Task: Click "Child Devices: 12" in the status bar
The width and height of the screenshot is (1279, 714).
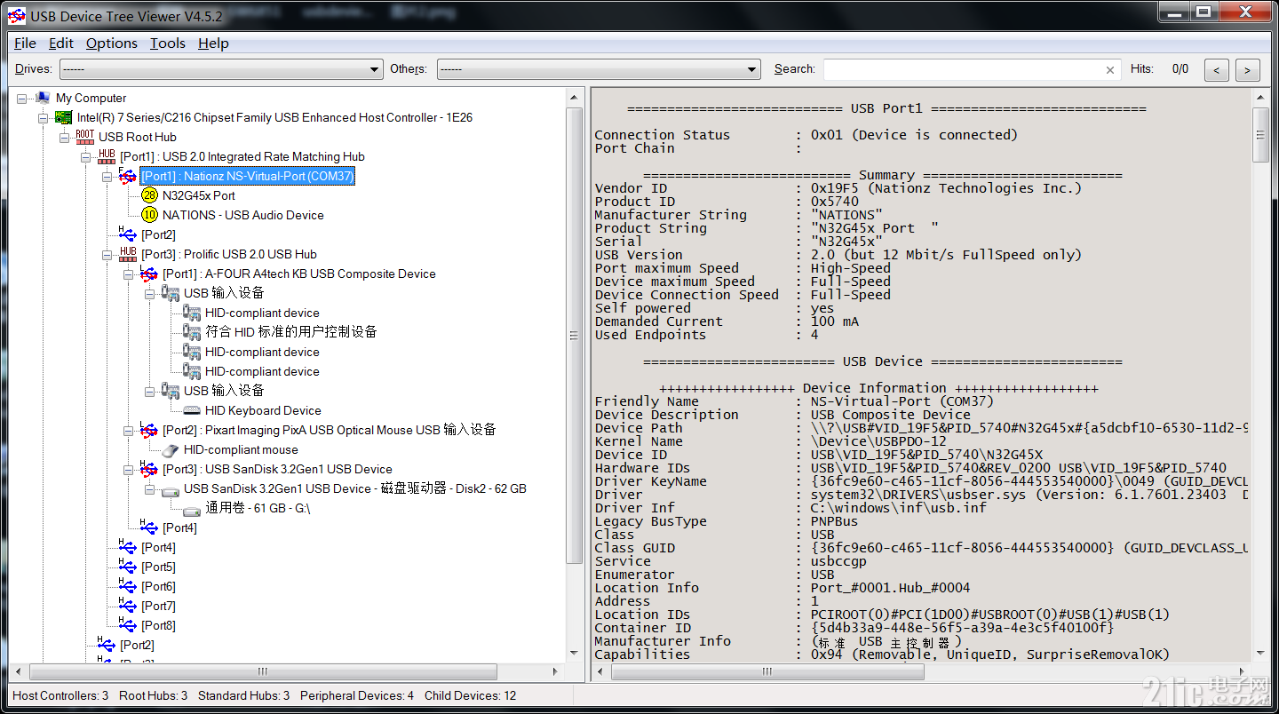Action: [471, 695]
